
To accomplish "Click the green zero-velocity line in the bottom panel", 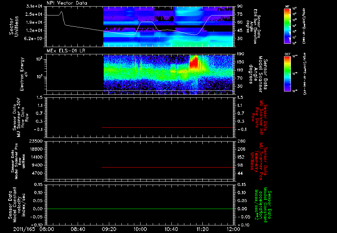I will [140, 209].
